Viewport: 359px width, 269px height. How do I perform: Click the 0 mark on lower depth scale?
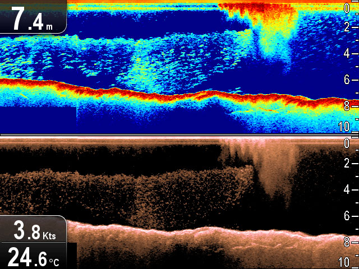(x=347, y=144)
